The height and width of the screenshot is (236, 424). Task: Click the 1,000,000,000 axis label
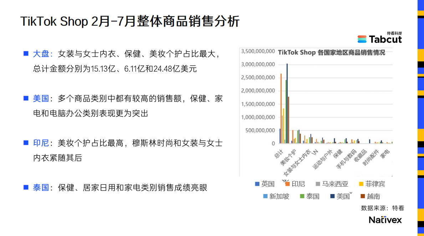tap(258, 117)
